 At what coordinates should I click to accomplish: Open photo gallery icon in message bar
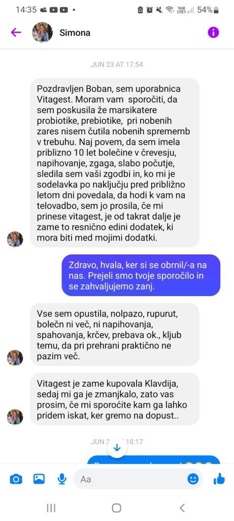[x=39, y=479]
